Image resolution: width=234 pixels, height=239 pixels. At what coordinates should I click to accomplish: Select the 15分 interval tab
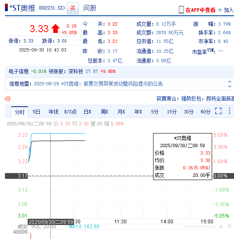(172, 112)
